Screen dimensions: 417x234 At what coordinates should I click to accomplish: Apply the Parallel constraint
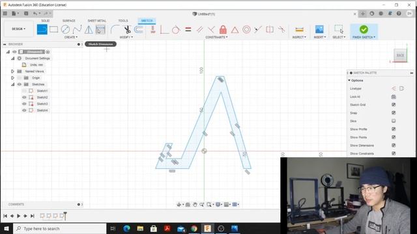200,29
